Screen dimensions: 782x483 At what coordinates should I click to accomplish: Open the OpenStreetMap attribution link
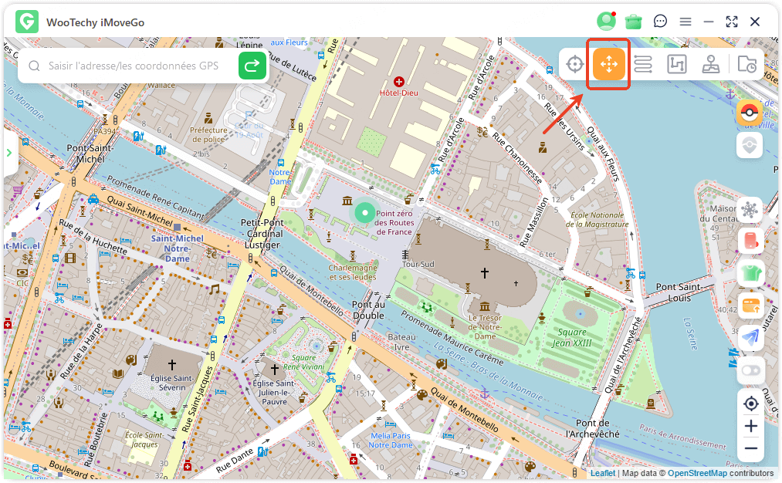[x=697, y=473]
